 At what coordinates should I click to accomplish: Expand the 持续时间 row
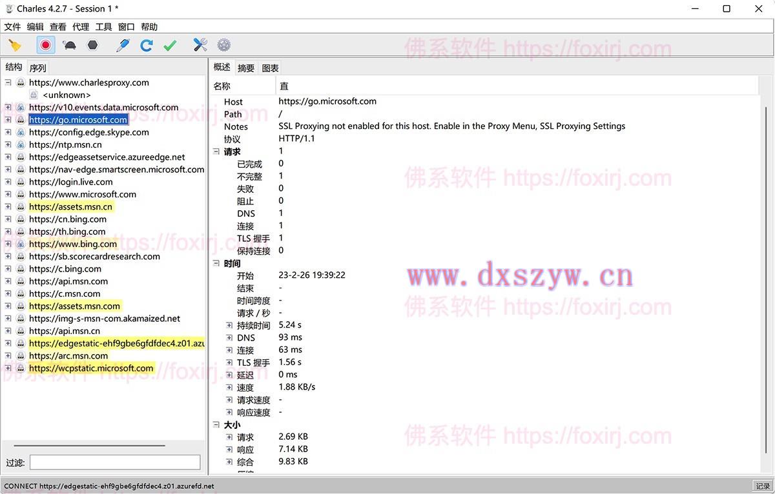click(229, 325)
